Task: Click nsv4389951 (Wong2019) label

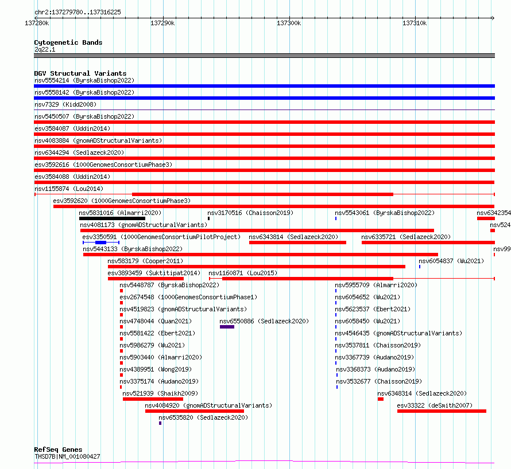Action: pyautogui.click(x=156, y=369)
